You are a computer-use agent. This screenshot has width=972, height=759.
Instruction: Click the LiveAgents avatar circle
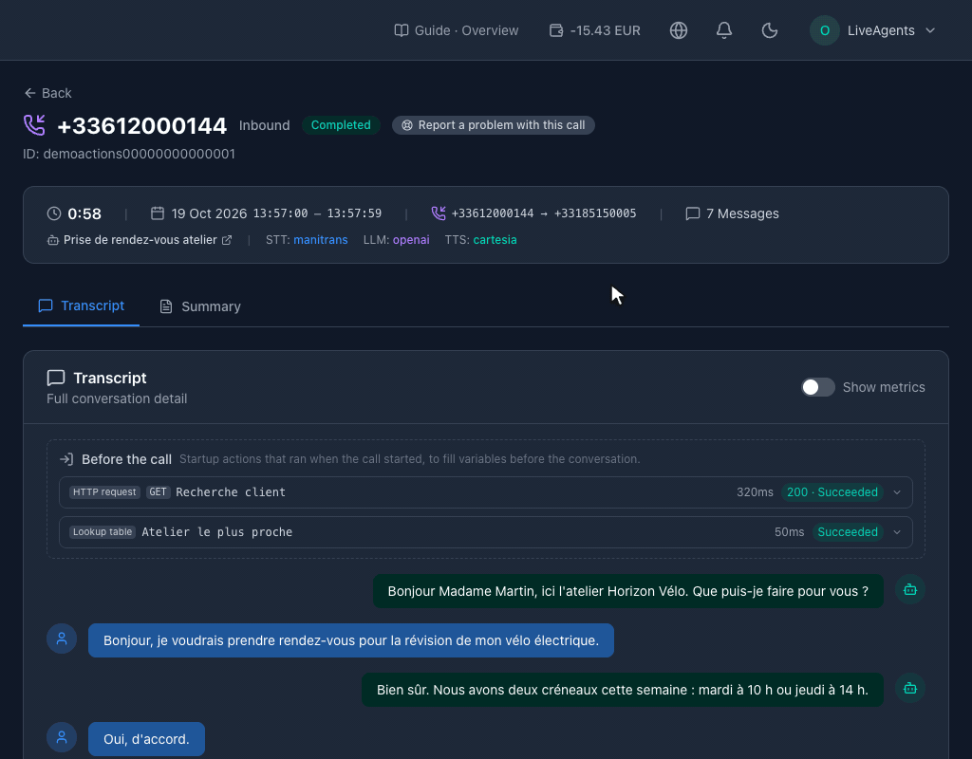(825, 30)
